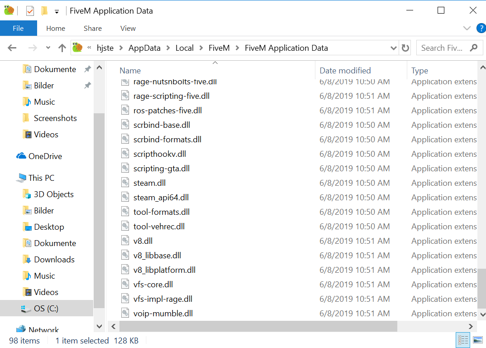
Task: Click the Forward navigation arrow
Action: 33,48
